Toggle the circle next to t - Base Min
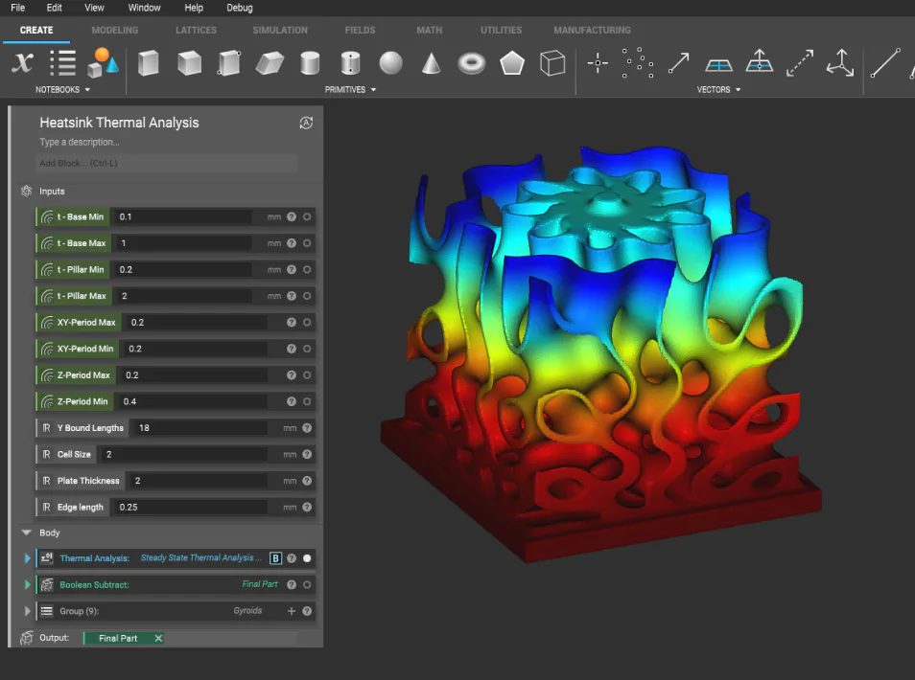Screen dimensions: 915x680 tap(307, 216)
